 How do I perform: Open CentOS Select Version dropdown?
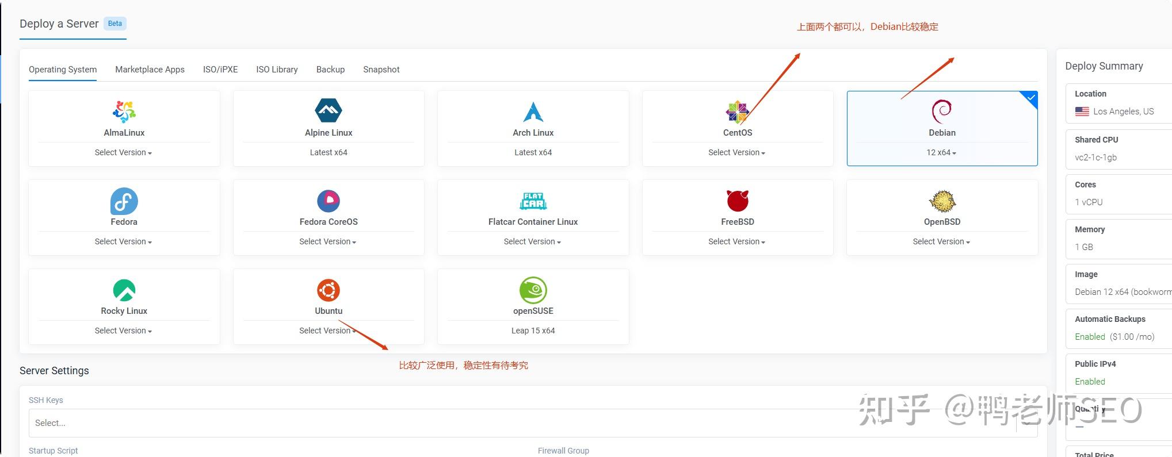(x=736, y=152)
